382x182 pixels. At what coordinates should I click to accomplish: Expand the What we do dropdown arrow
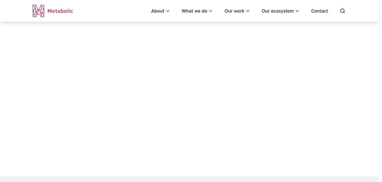211,11
